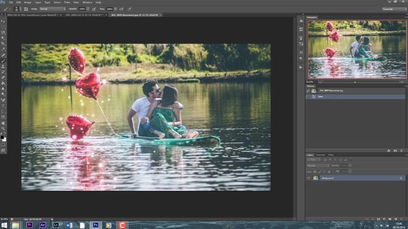The image size is (408, 229).
Task: Toggle Background layer visibility eye
Action: click(x=309, y=178)
